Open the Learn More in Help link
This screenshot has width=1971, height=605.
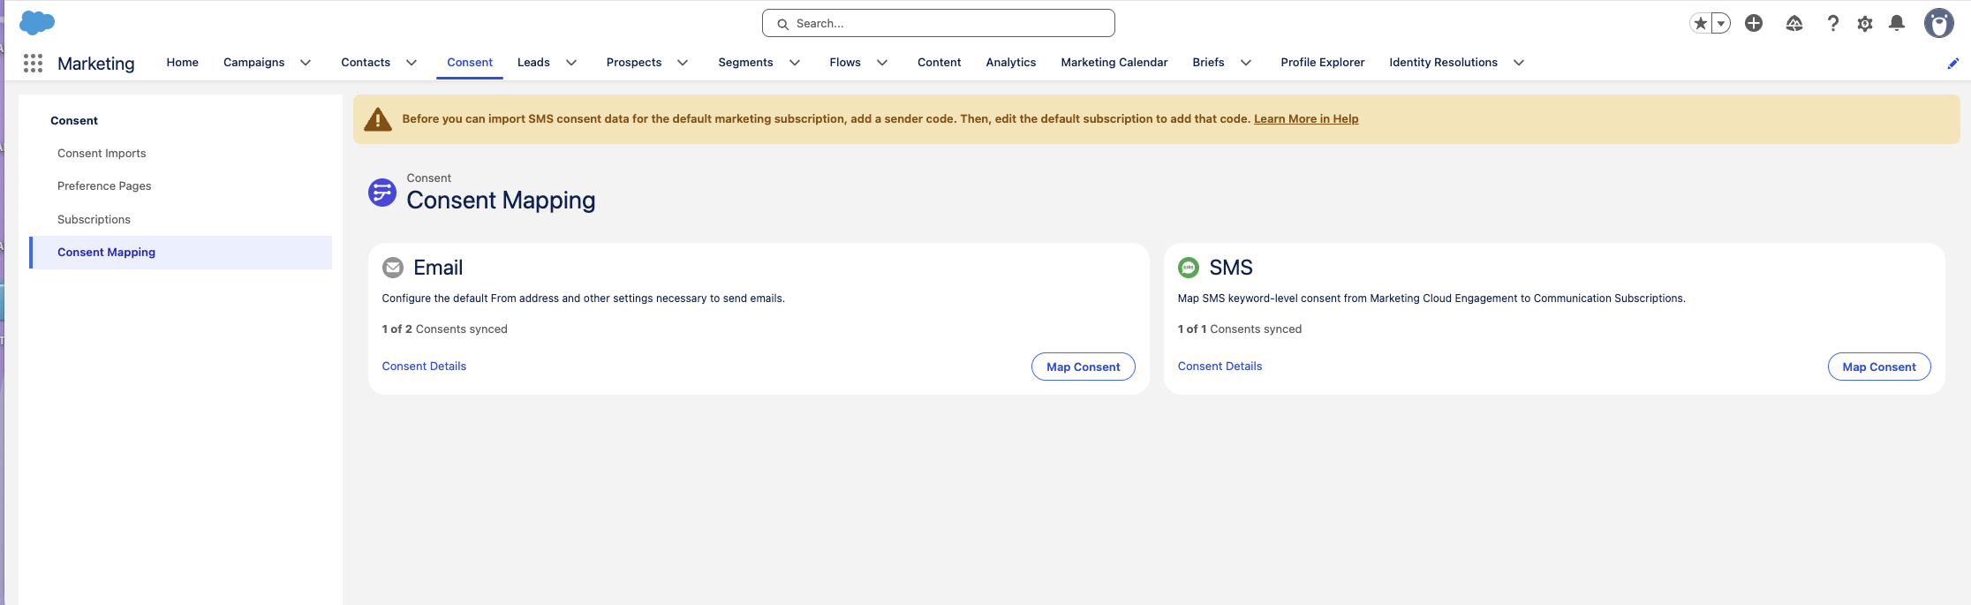pyautogui.click(x=1306, y=119)
